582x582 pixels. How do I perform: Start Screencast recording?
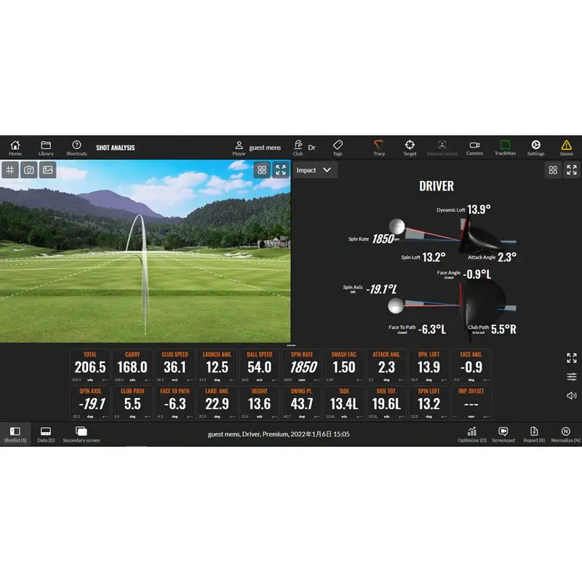coord(503,434)
